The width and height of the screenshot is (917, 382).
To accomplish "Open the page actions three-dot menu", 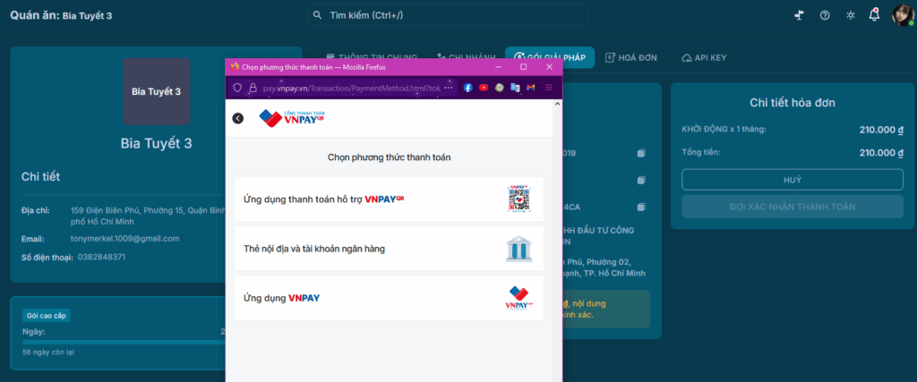I will coord(449,88).
